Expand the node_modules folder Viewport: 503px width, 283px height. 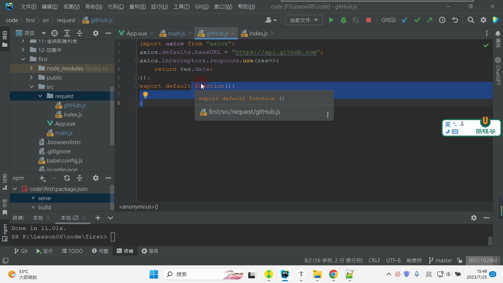coord(31,69)
